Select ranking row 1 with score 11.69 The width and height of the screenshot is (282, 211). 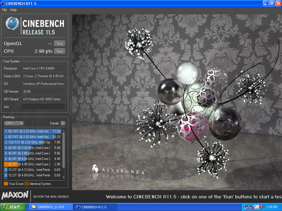coord(32,131)
